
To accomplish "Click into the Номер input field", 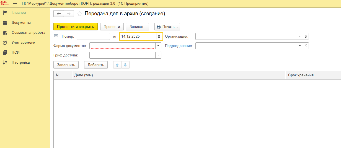I will 93,36.
